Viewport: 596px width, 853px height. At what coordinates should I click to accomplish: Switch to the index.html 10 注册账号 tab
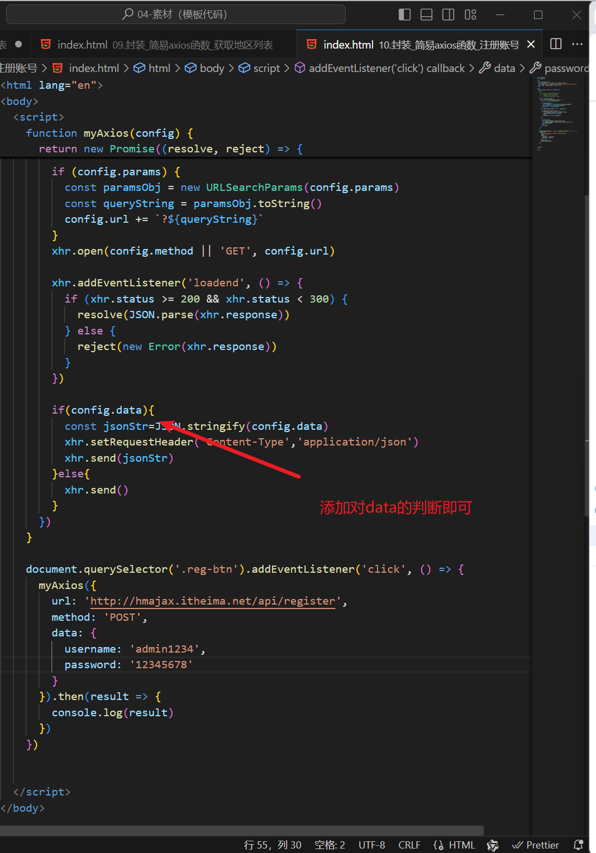click(421, 45)
